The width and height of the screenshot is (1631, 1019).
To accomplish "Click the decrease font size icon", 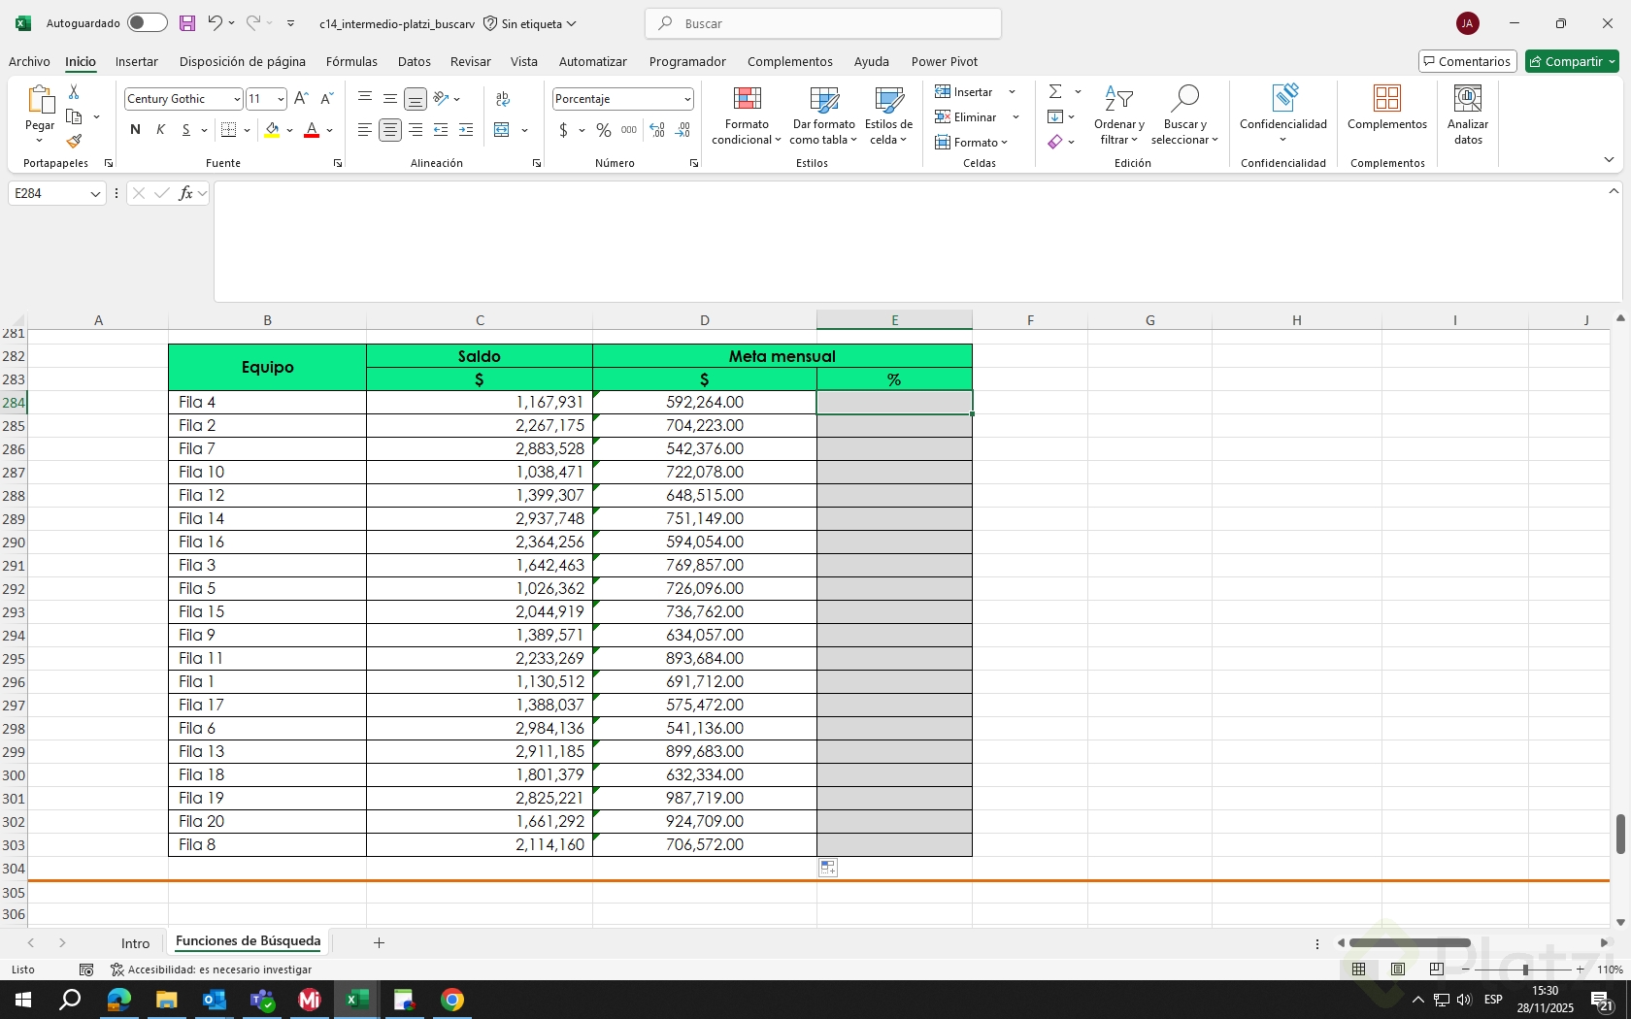I will point(326,99).
